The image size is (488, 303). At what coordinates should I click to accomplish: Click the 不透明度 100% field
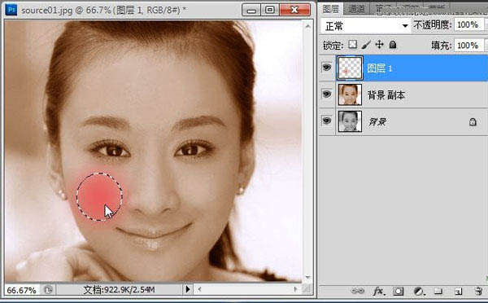point(468,24)
